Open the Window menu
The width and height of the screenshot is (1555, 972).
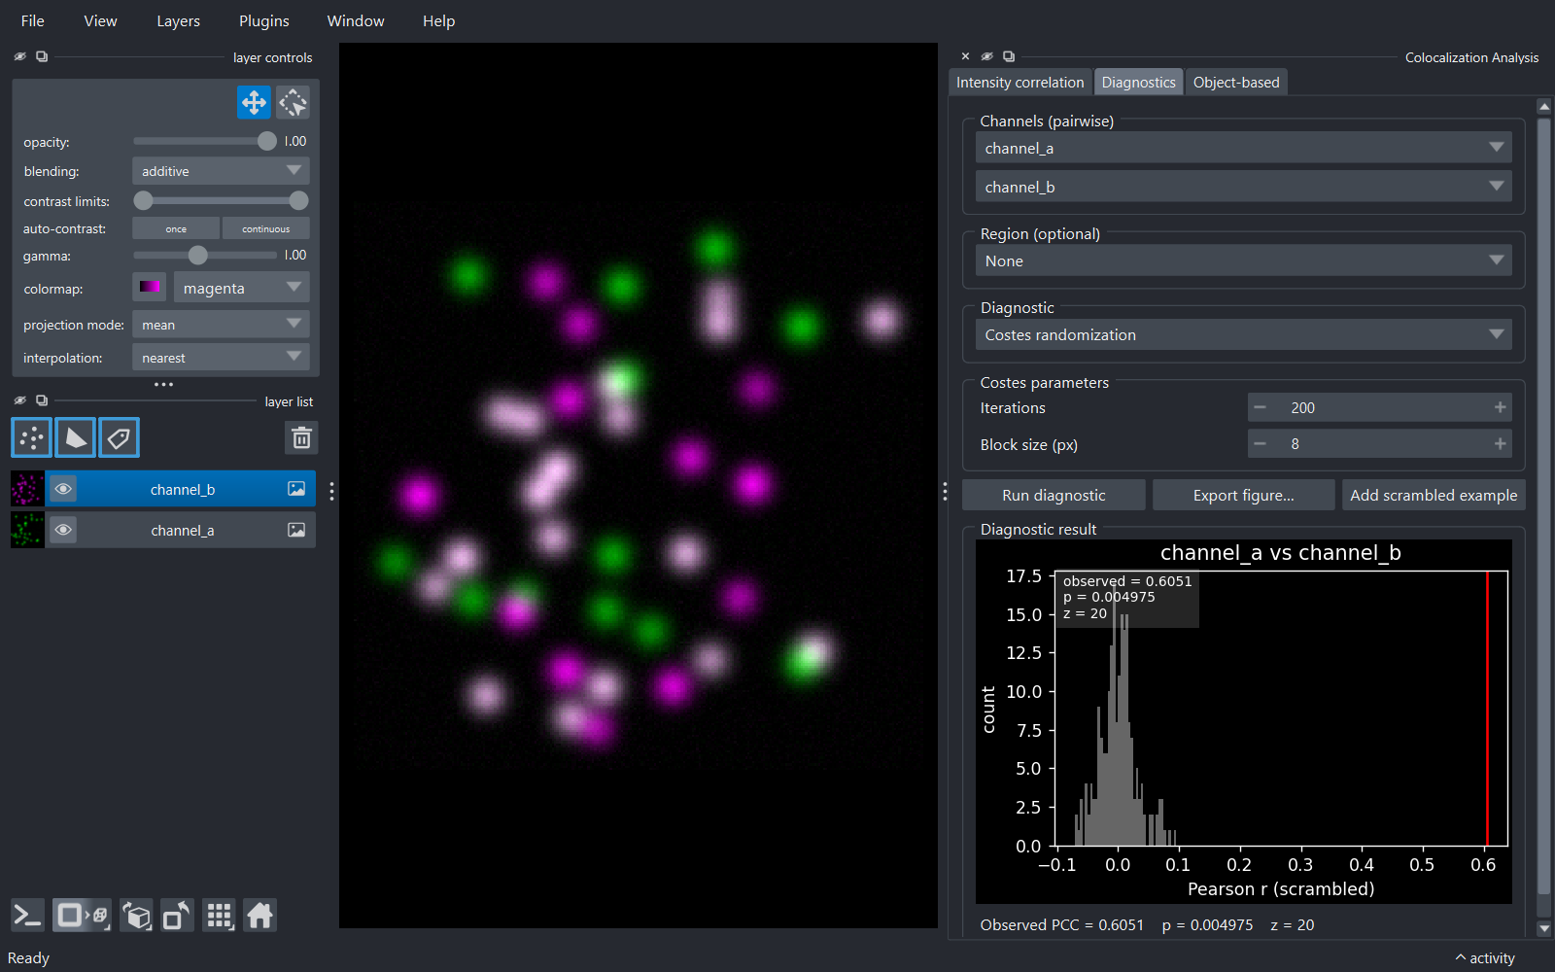(356, 20)
